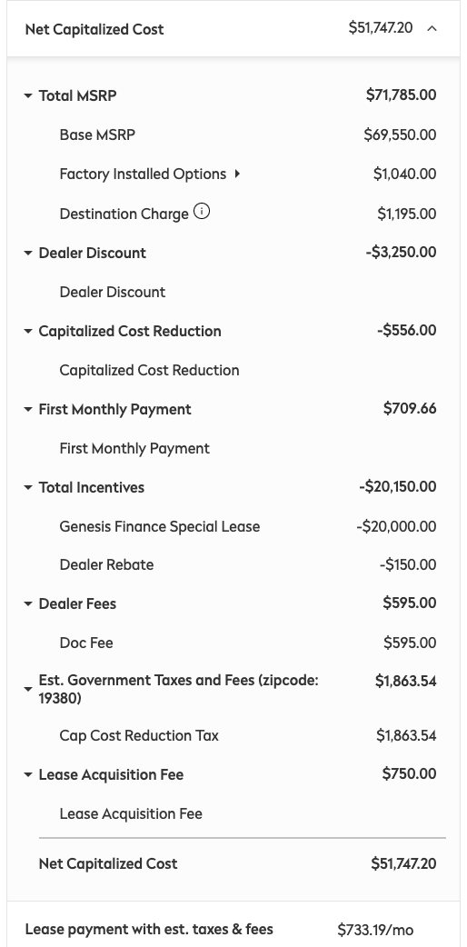Click the Total Incentives heading
467x947 pixels.
(91, 487)
